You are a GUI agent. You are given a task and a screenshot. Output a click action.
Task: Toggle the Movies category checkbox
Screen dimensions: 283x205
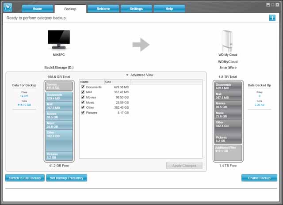tap(83, 98)
